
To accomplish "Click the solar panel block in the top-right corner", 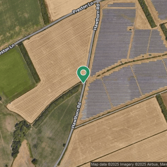I will [x=160, y=10].
